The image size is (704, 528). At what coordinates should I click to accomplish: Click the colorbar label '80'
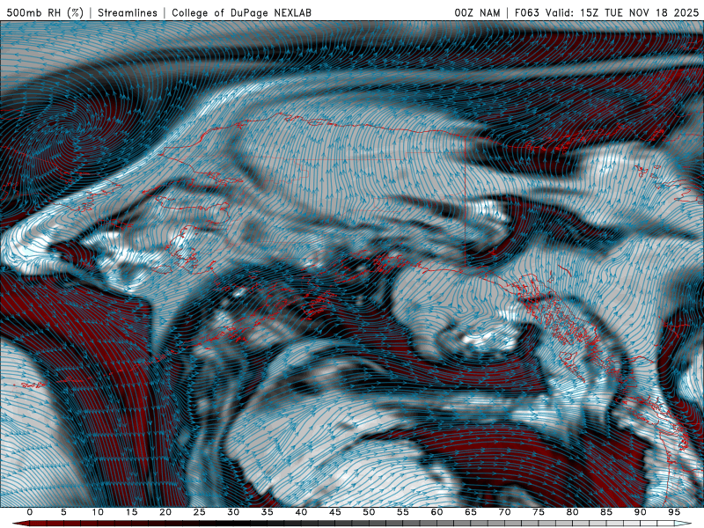(573, 512)
